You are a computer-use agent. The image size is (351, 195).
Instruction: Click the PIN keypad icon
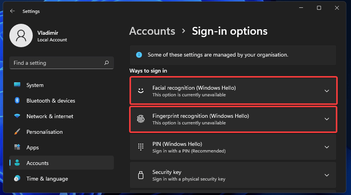pyautogui.click(x=141, y=147)
